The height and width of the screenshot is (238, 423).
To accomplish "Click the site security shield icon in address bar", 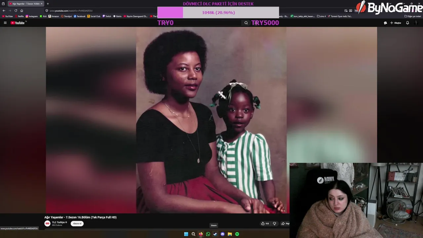I will pos(47,11).
